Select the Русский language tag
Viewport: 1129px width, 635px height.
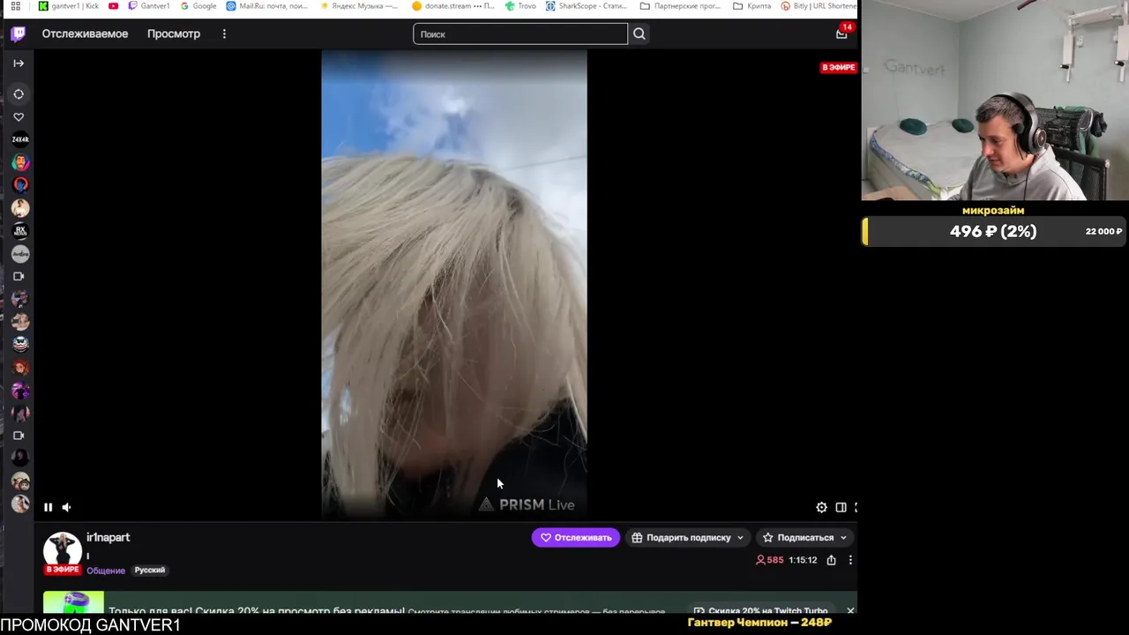click(x=149, y=570)
